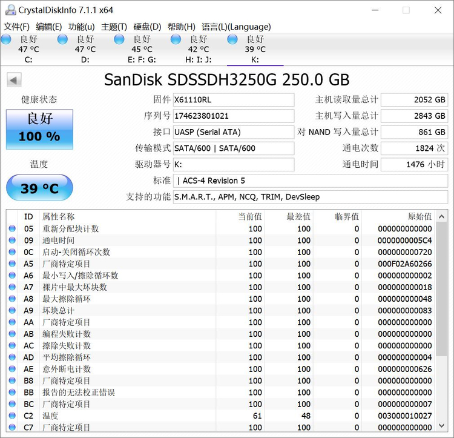Click status orb for temperature C2 row
Image resolution: width=454 pixels, height=438 pixels.
pos(12,416)
